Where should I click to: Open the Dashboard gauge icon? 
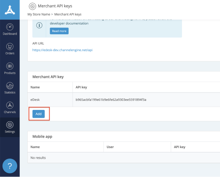10,27
